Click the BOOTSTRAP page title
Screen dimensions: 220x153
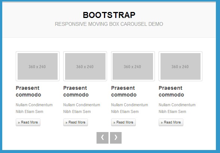(109, 15)
